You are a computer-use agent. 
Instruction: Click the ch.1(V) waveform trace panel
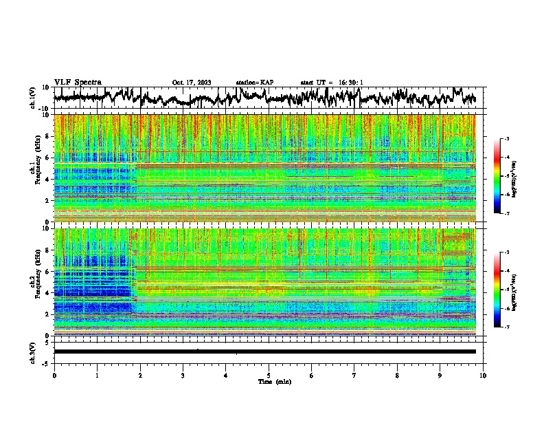pos(268,98)
